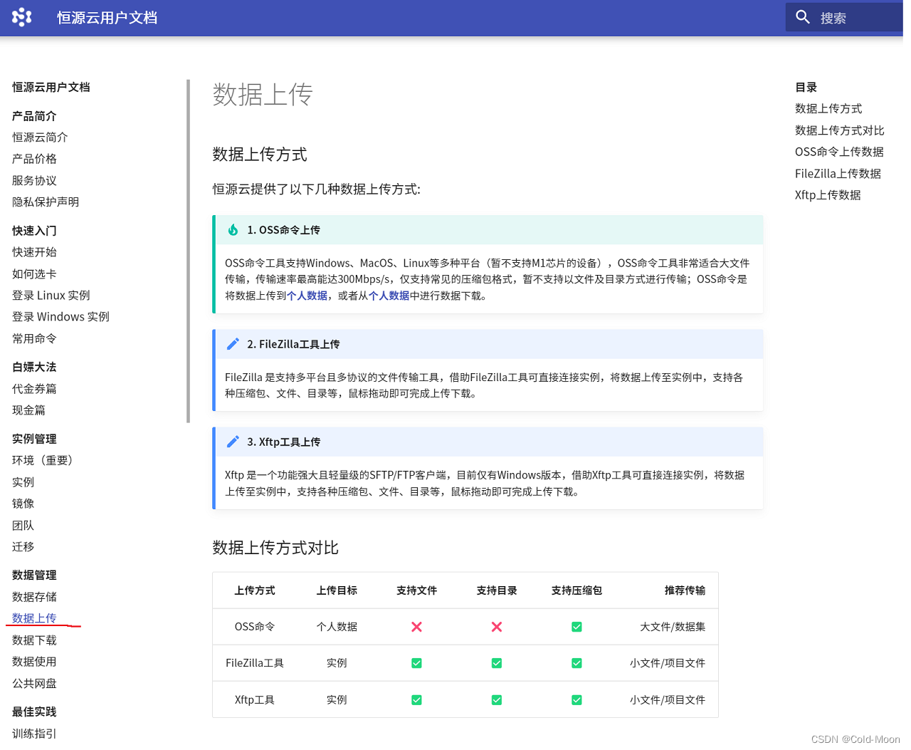The height and width of the screenshot is (750, 911).
Task: Click the sidebar vertical scrollbar
Action: [x=189, y=251]
